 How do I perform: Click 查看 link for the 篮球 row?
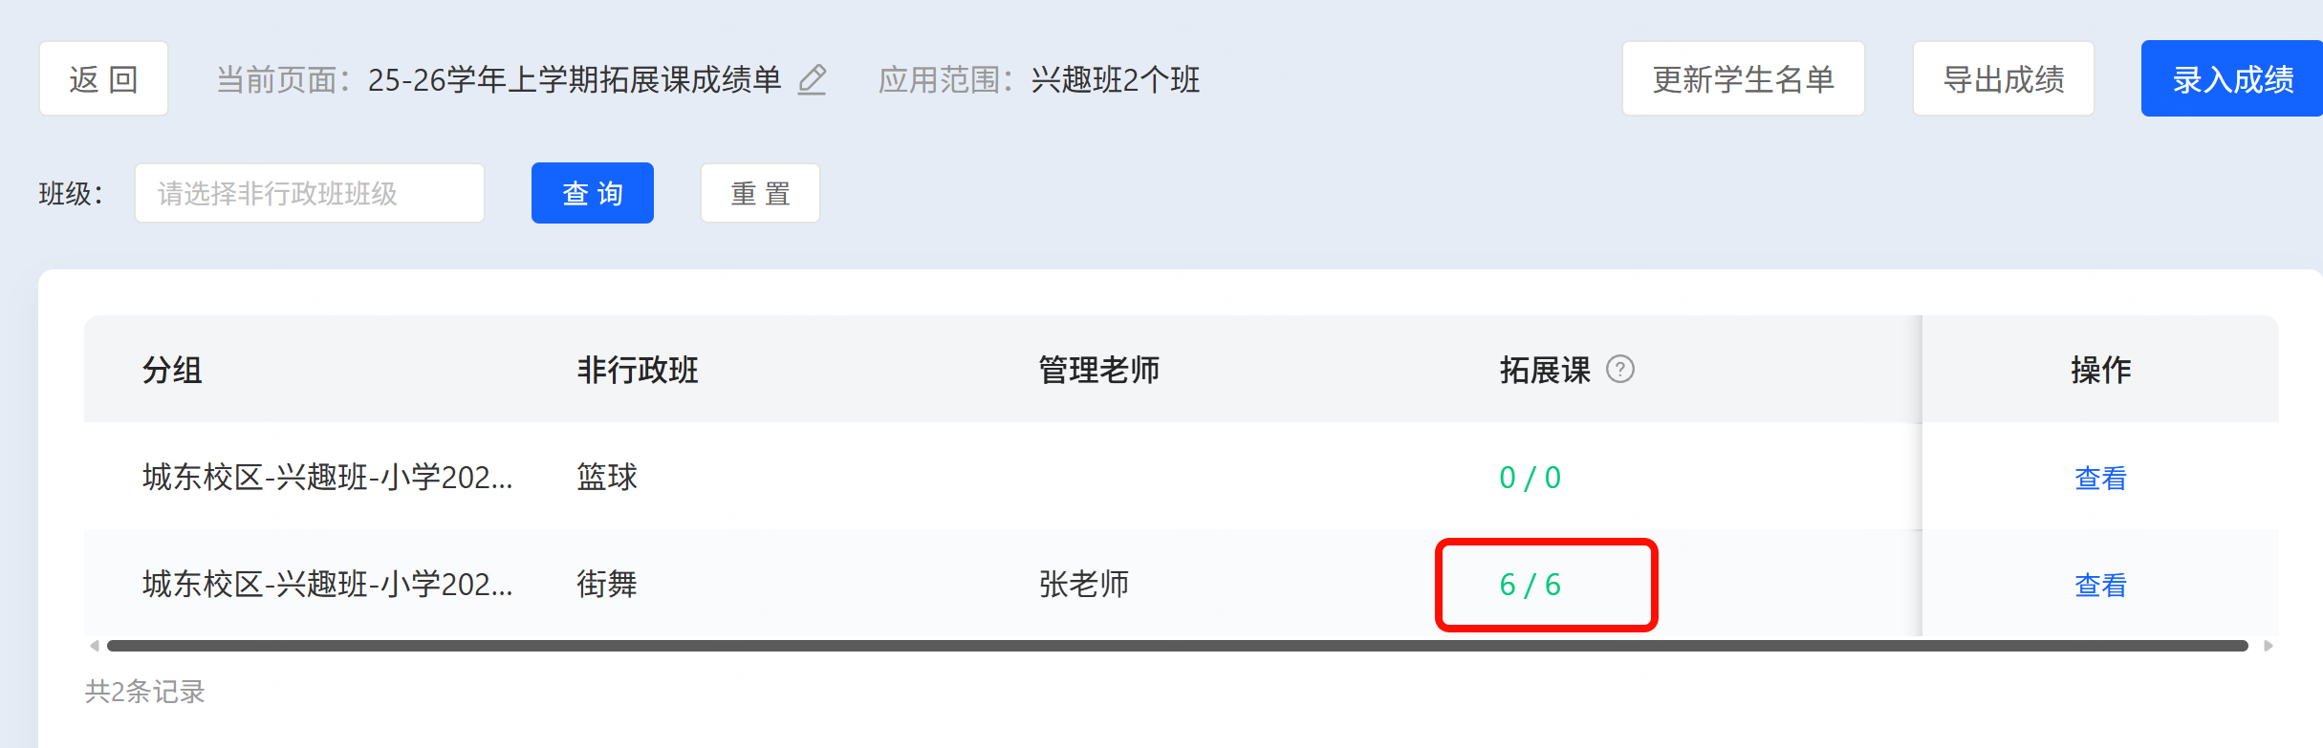2100,478
